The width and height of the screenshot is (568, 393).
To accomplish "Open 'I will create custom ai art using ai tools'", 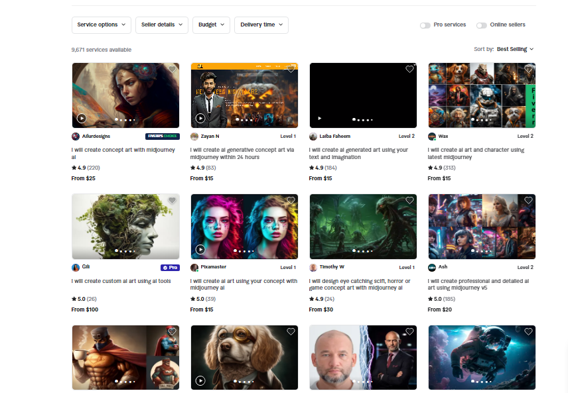I will [121, 281].
